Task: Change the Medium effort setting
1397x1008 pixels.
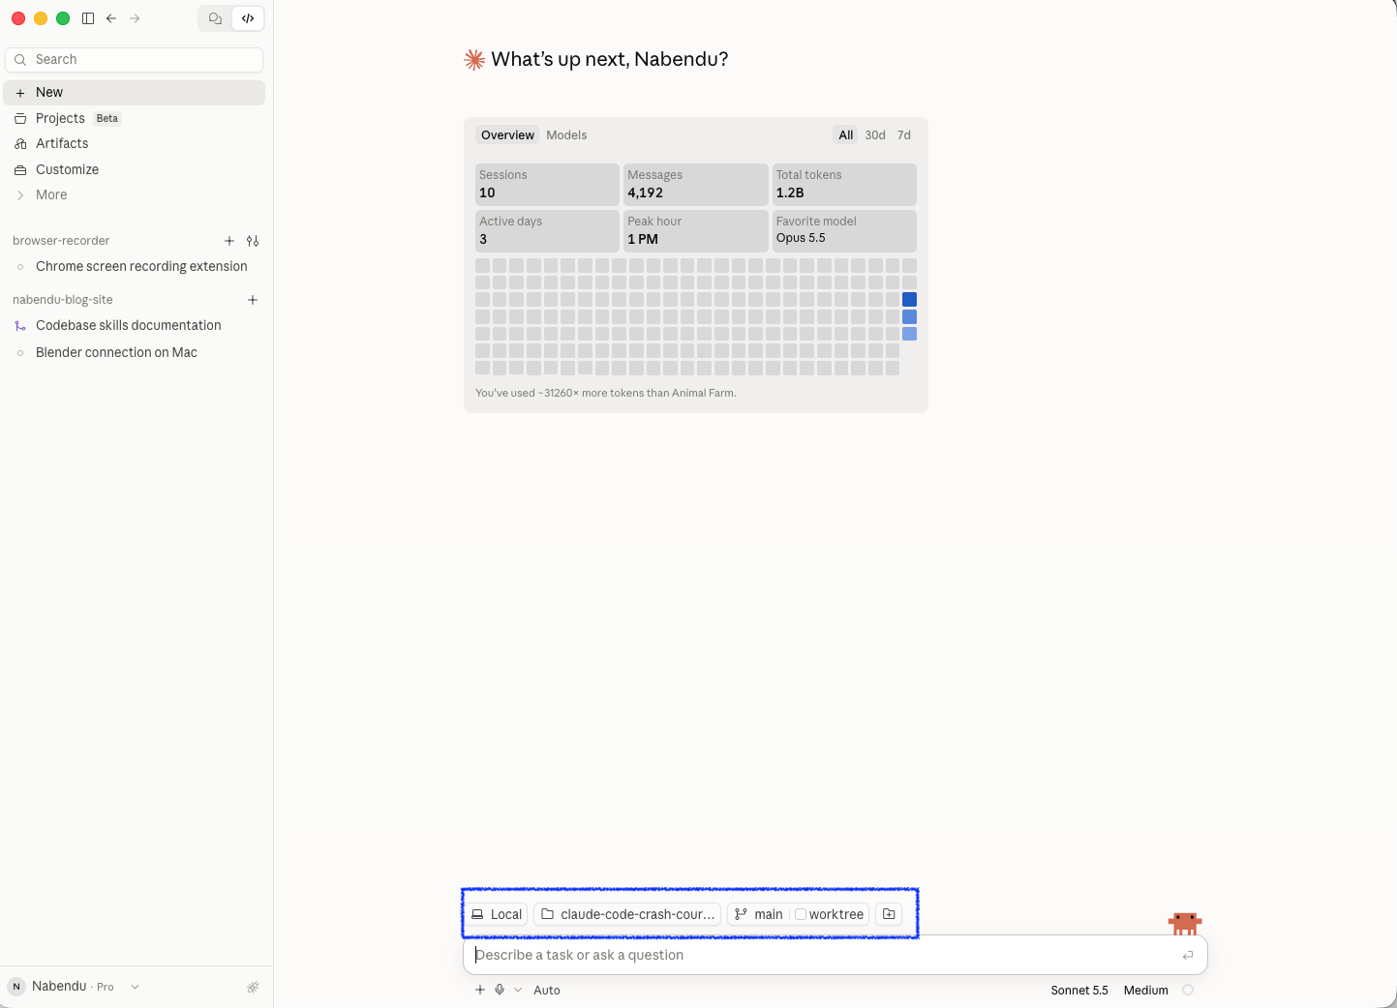Action: click(1146, 990)
